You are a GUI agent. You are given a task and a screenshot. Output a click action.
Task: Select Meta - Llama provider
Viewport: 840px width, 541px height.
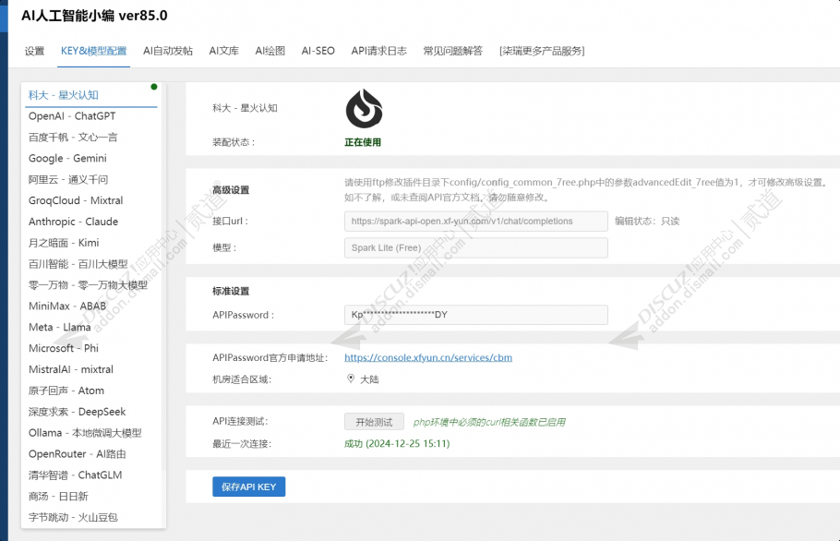59,328
